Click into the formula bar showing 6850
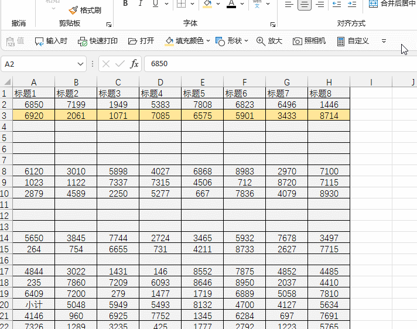This screenshot has width=417, height=329. [x=281, y=64]
